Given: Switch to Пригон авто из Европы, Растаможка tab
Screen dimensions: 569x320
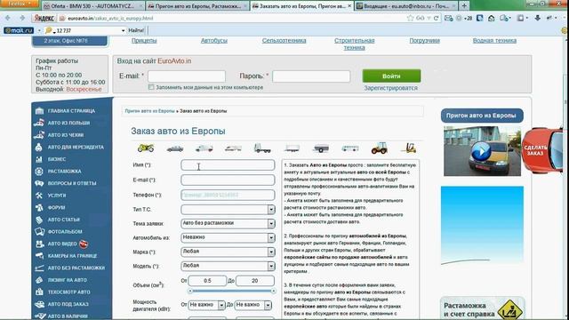Looking at the screenshot, I should click(x=197, y=6).
